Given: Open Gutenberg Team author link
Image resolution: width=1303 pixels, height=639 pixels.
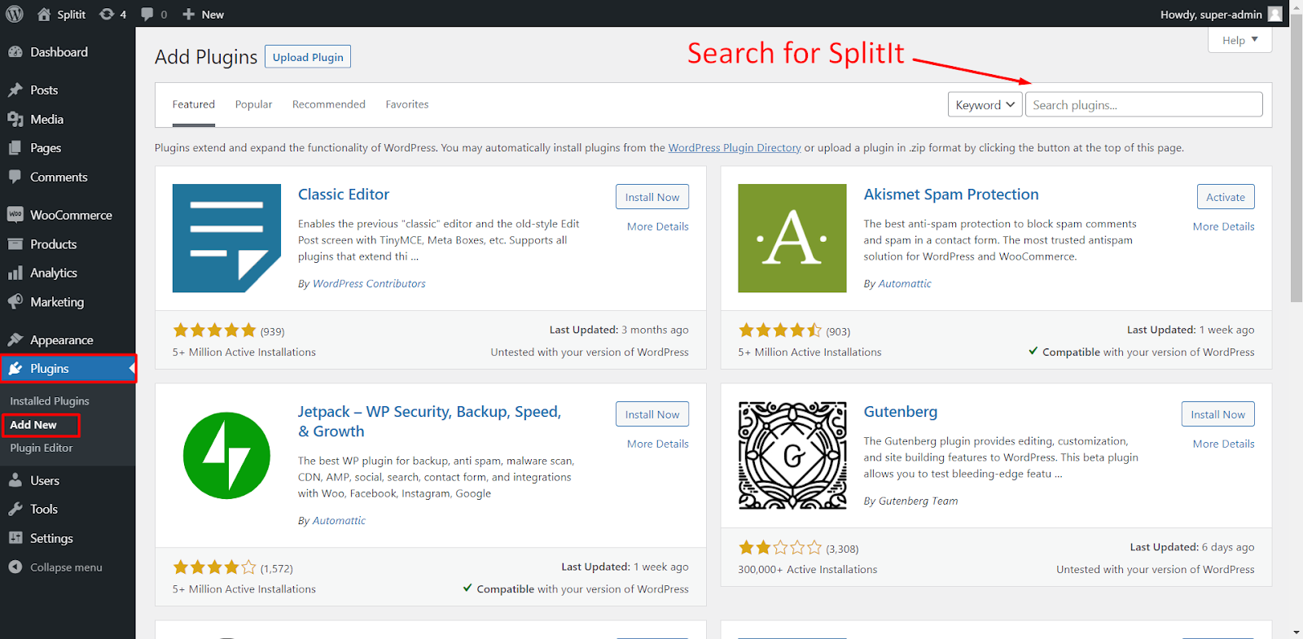Looking at the screenshot, I should pos(918,501).
